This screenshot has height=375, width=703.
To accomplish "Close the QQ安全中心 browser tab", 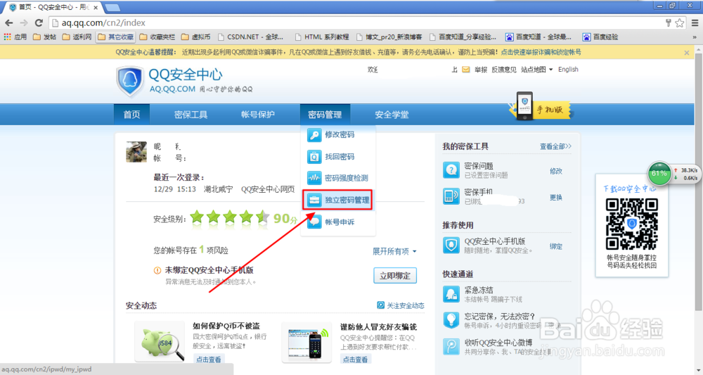I will pos(96,7).
